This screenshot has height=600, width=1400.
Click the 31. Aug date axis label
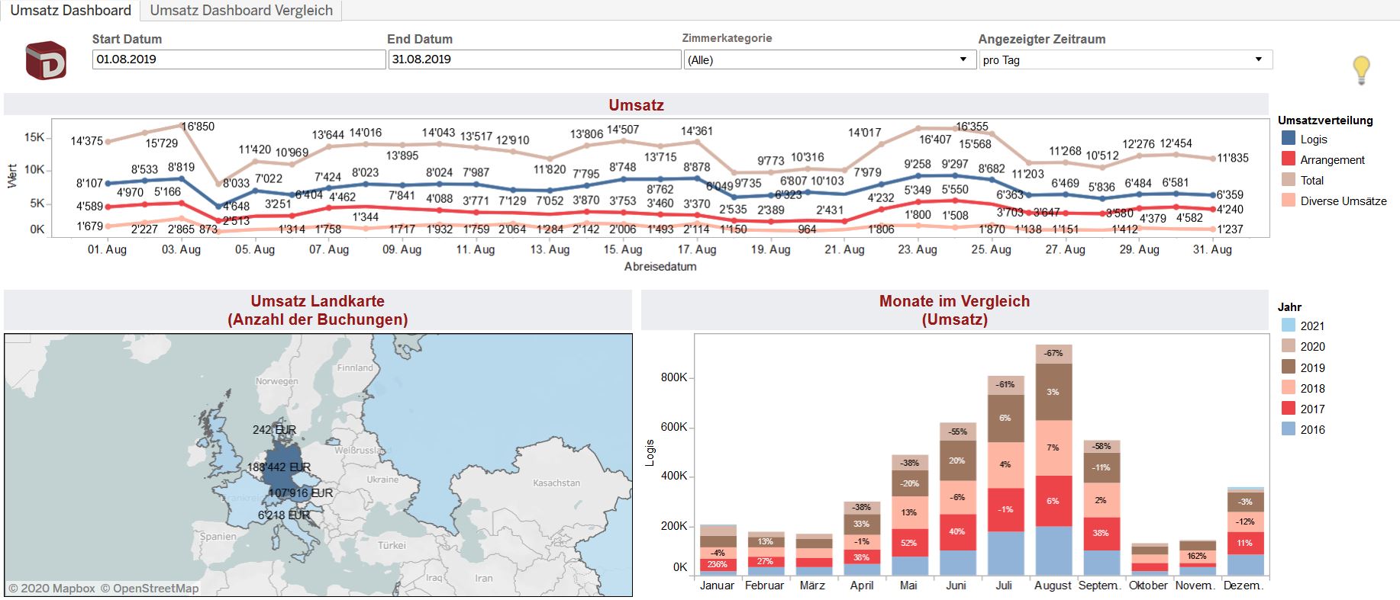click(1213, 249)
